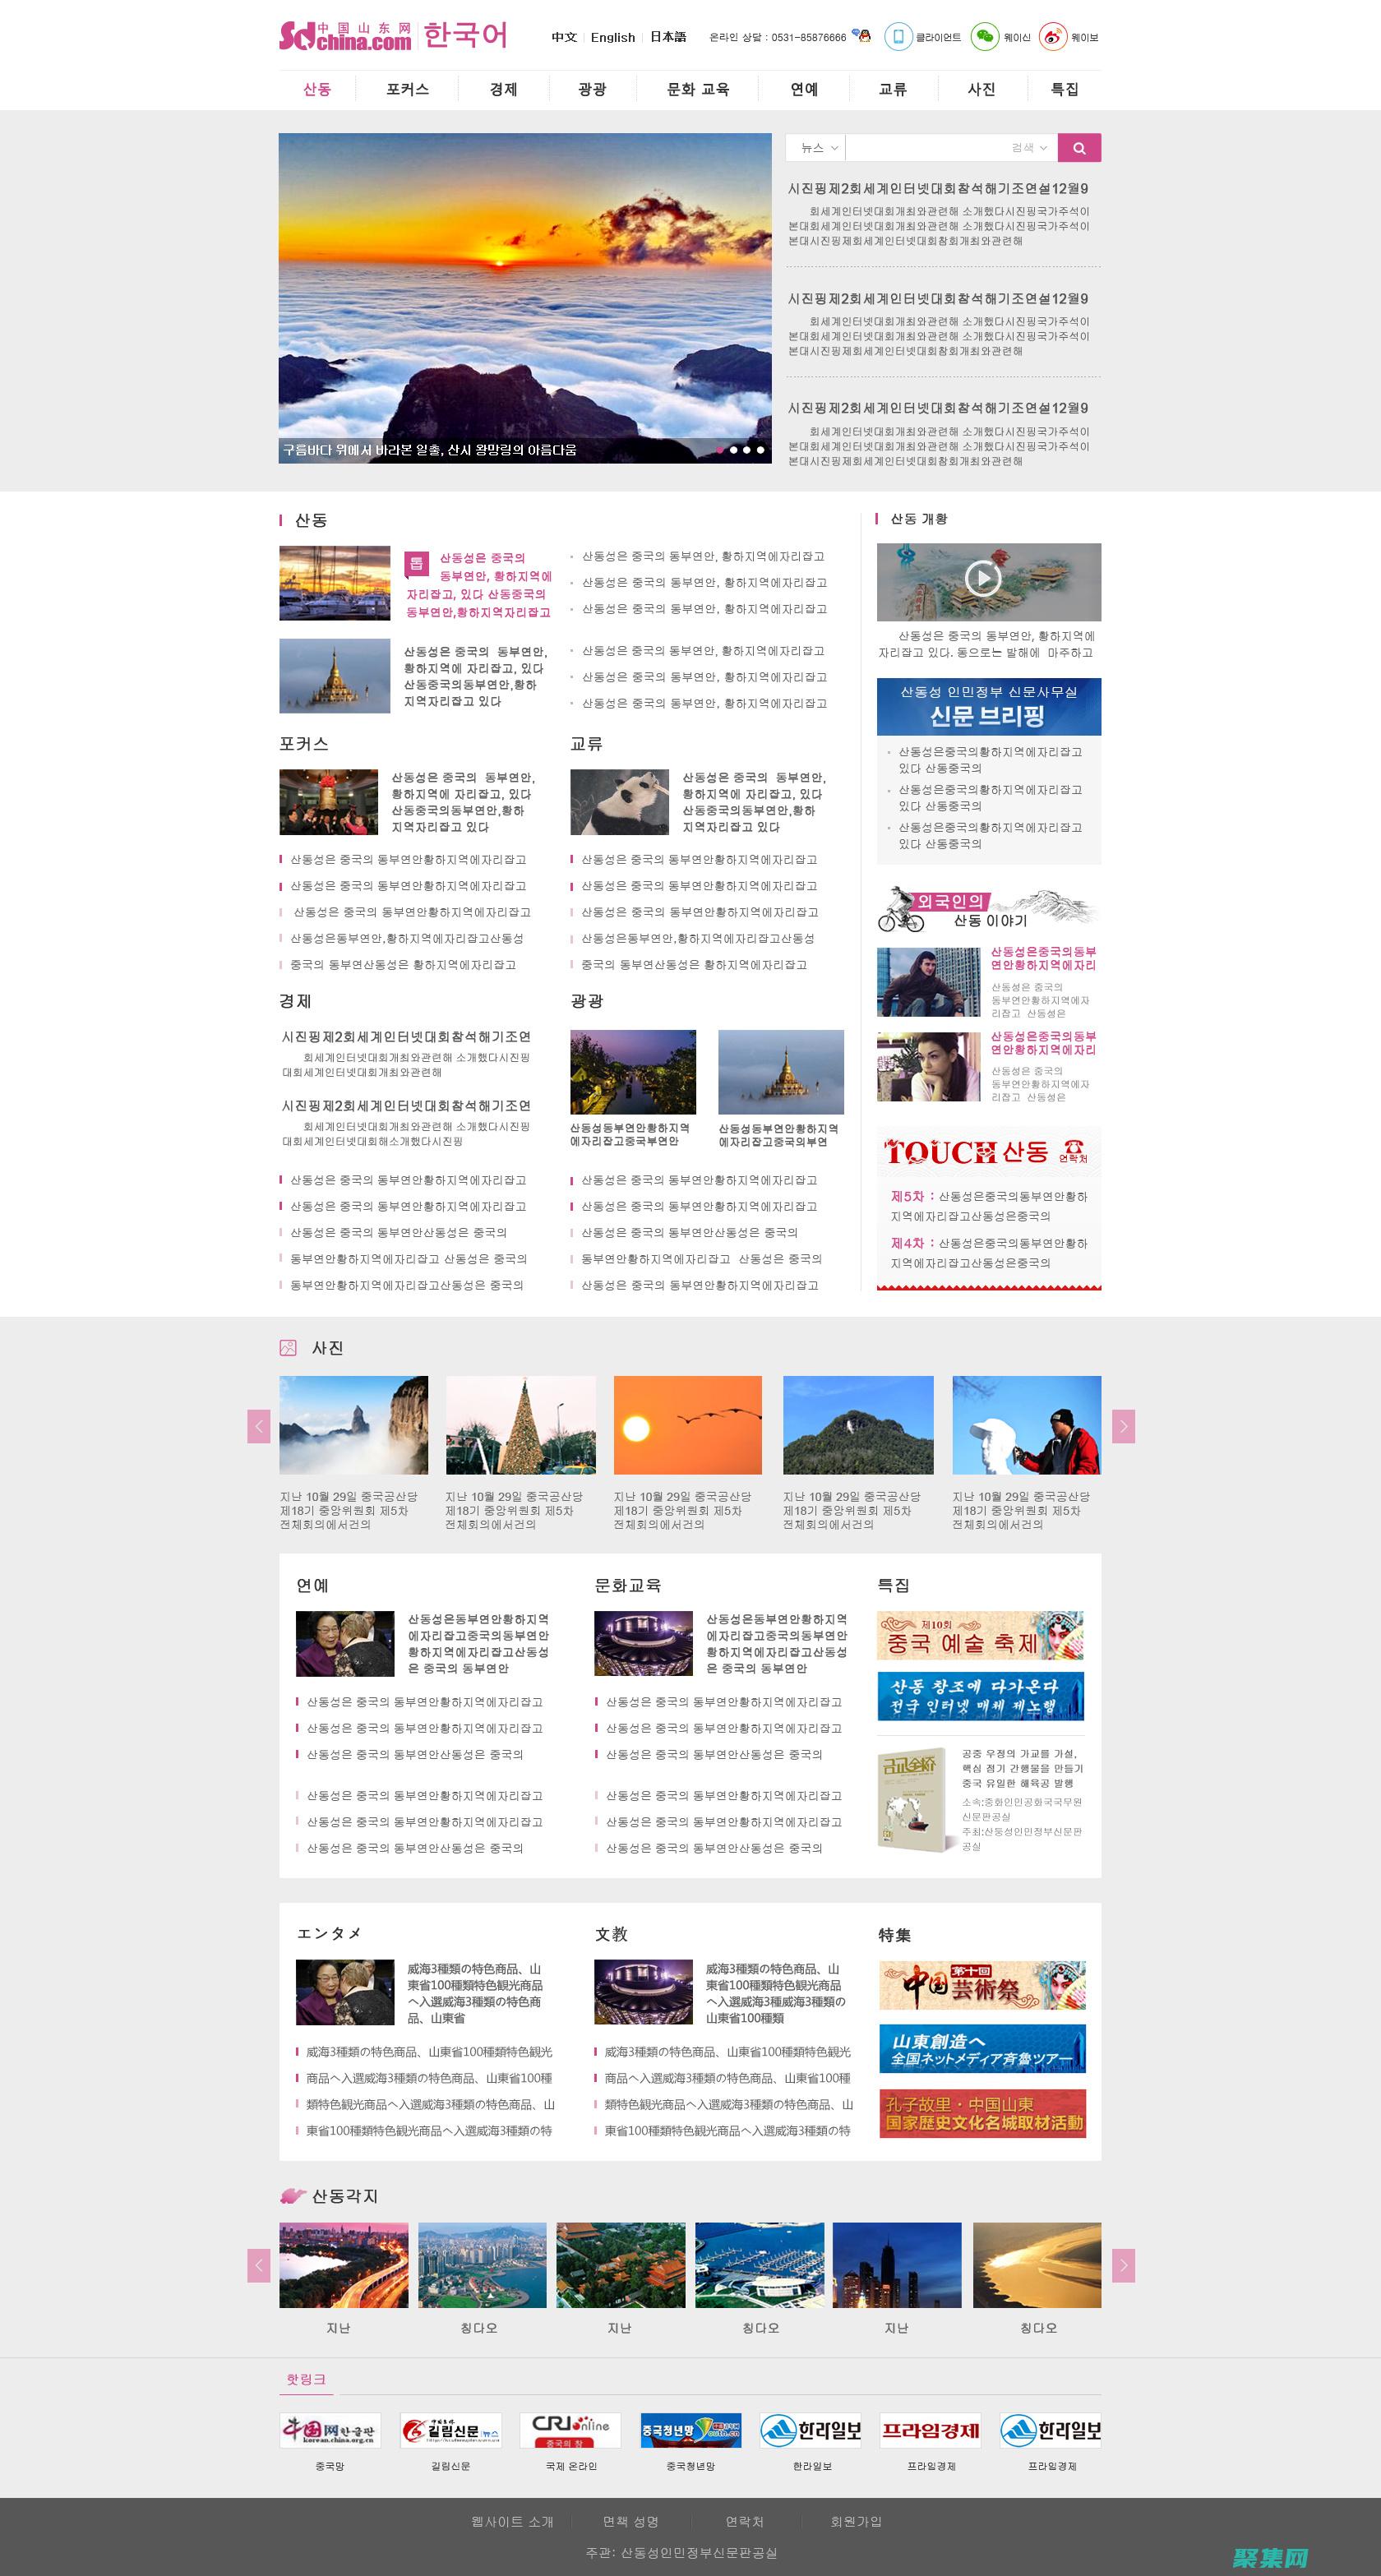Viewport: 1381px width, 2576px height.
Task: Select the second slideshow indicator dot
Action: click(x=734, y=450)
